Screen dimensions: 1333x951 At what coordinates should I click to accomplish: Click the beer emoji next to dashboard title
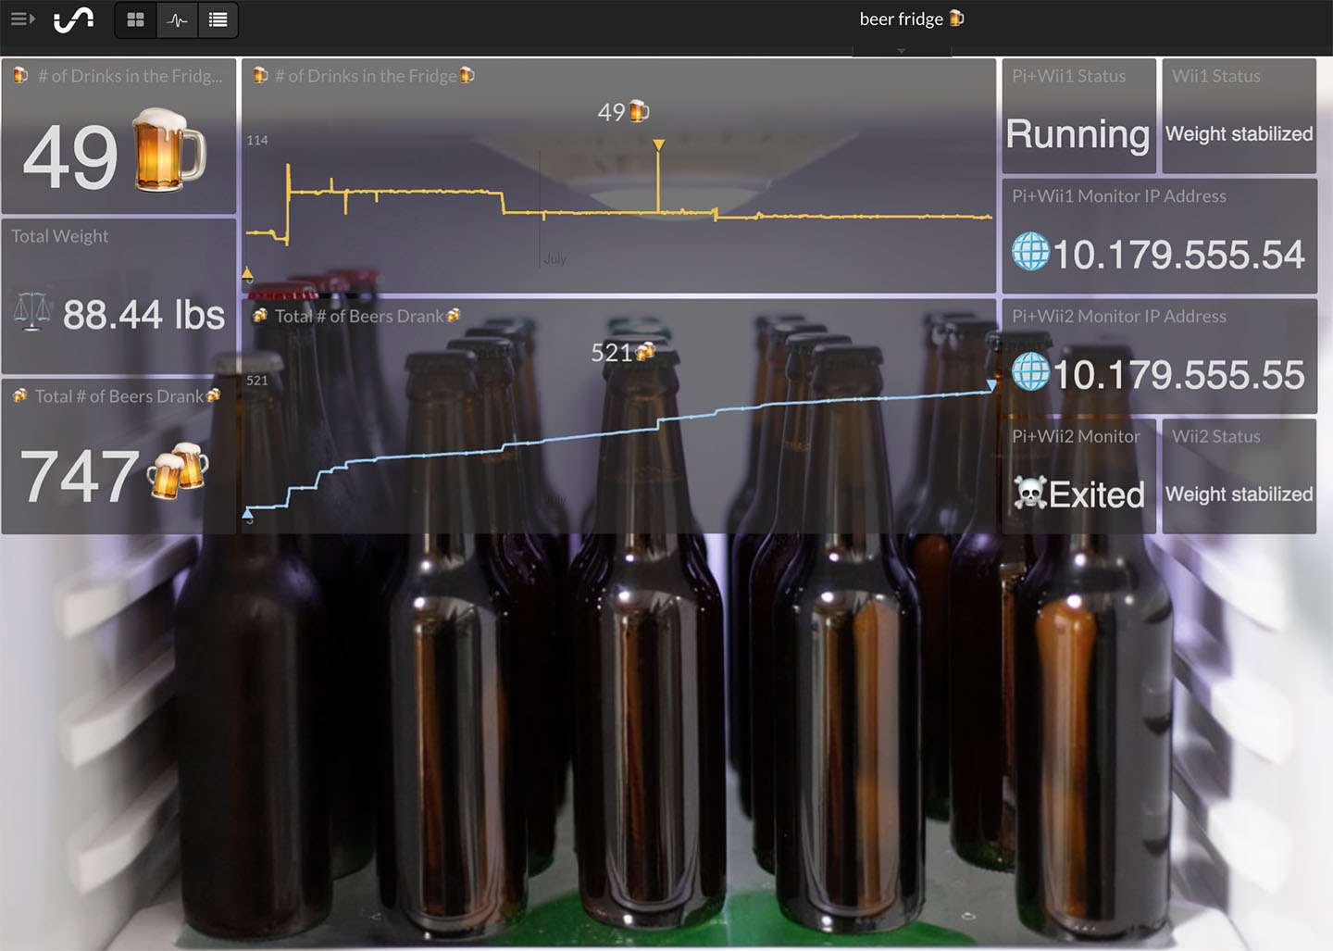click(957, 19)
